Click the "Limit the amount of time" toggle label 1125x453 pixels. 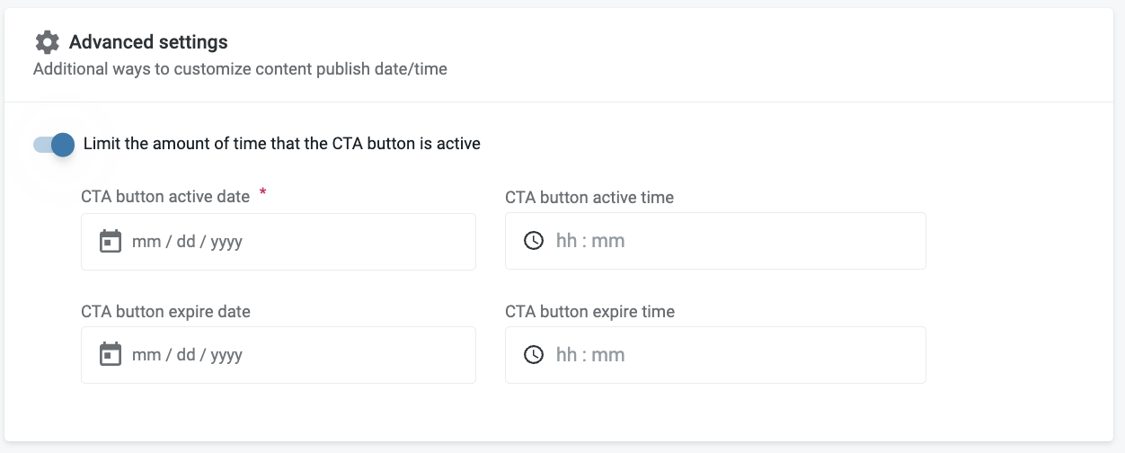[x=281, y=144]
